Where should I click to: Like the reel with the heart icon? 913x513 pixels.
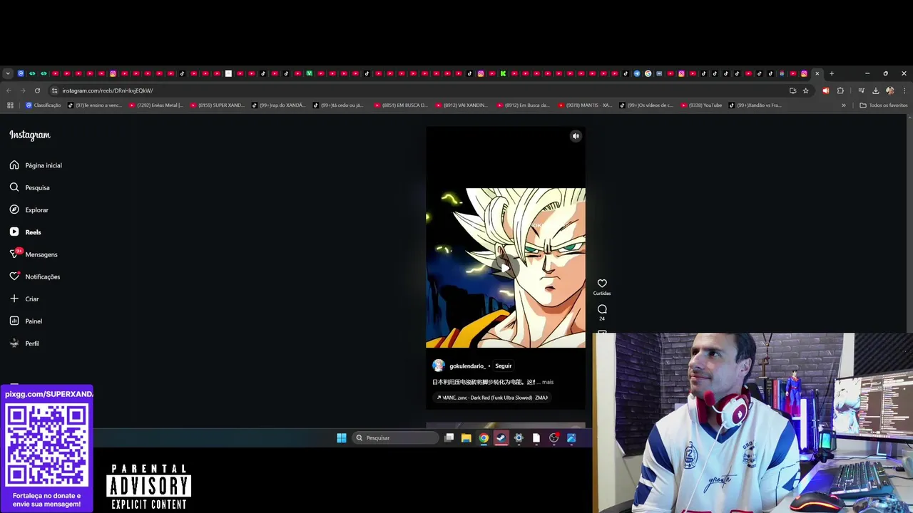click(602, 284)
